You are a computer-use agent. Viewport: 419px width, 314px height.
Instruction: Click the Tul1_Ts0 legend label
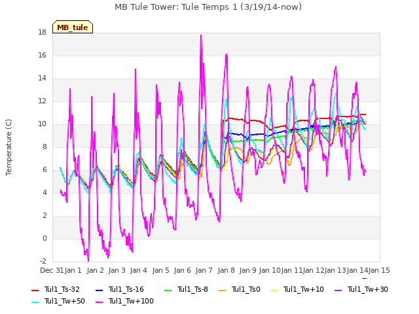(x=246, y=289)
